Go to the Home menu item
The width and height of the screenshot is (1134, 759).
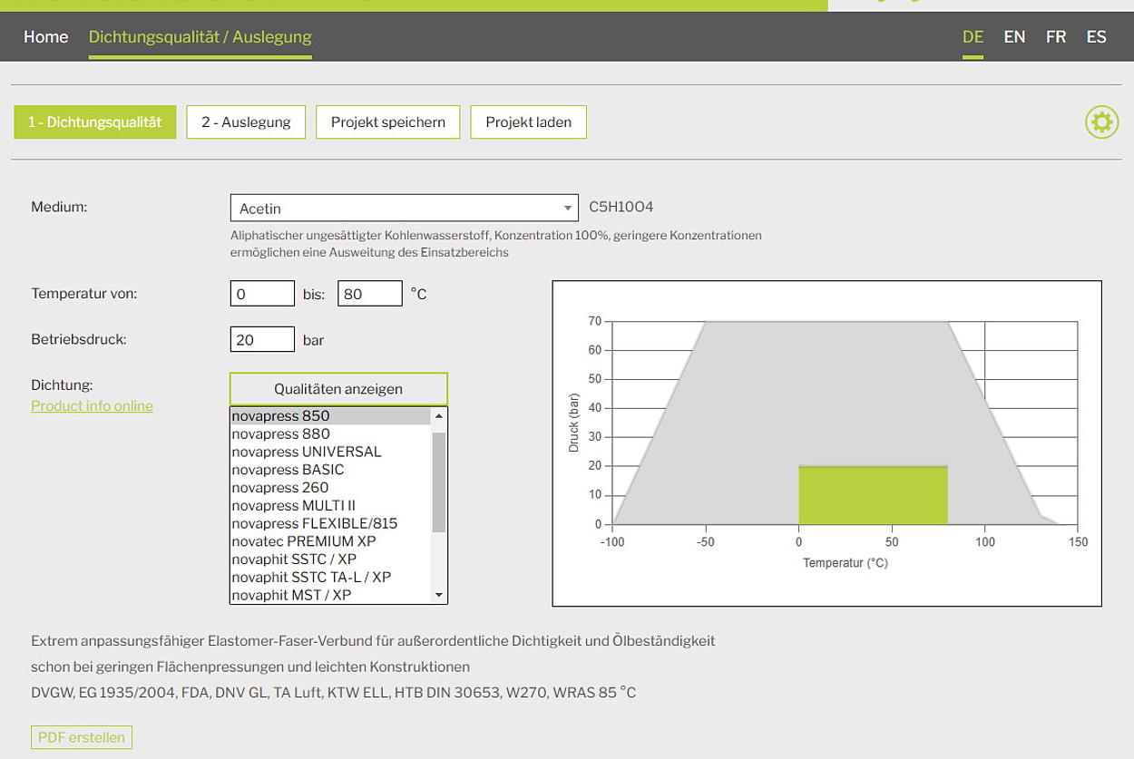[46, 37]
